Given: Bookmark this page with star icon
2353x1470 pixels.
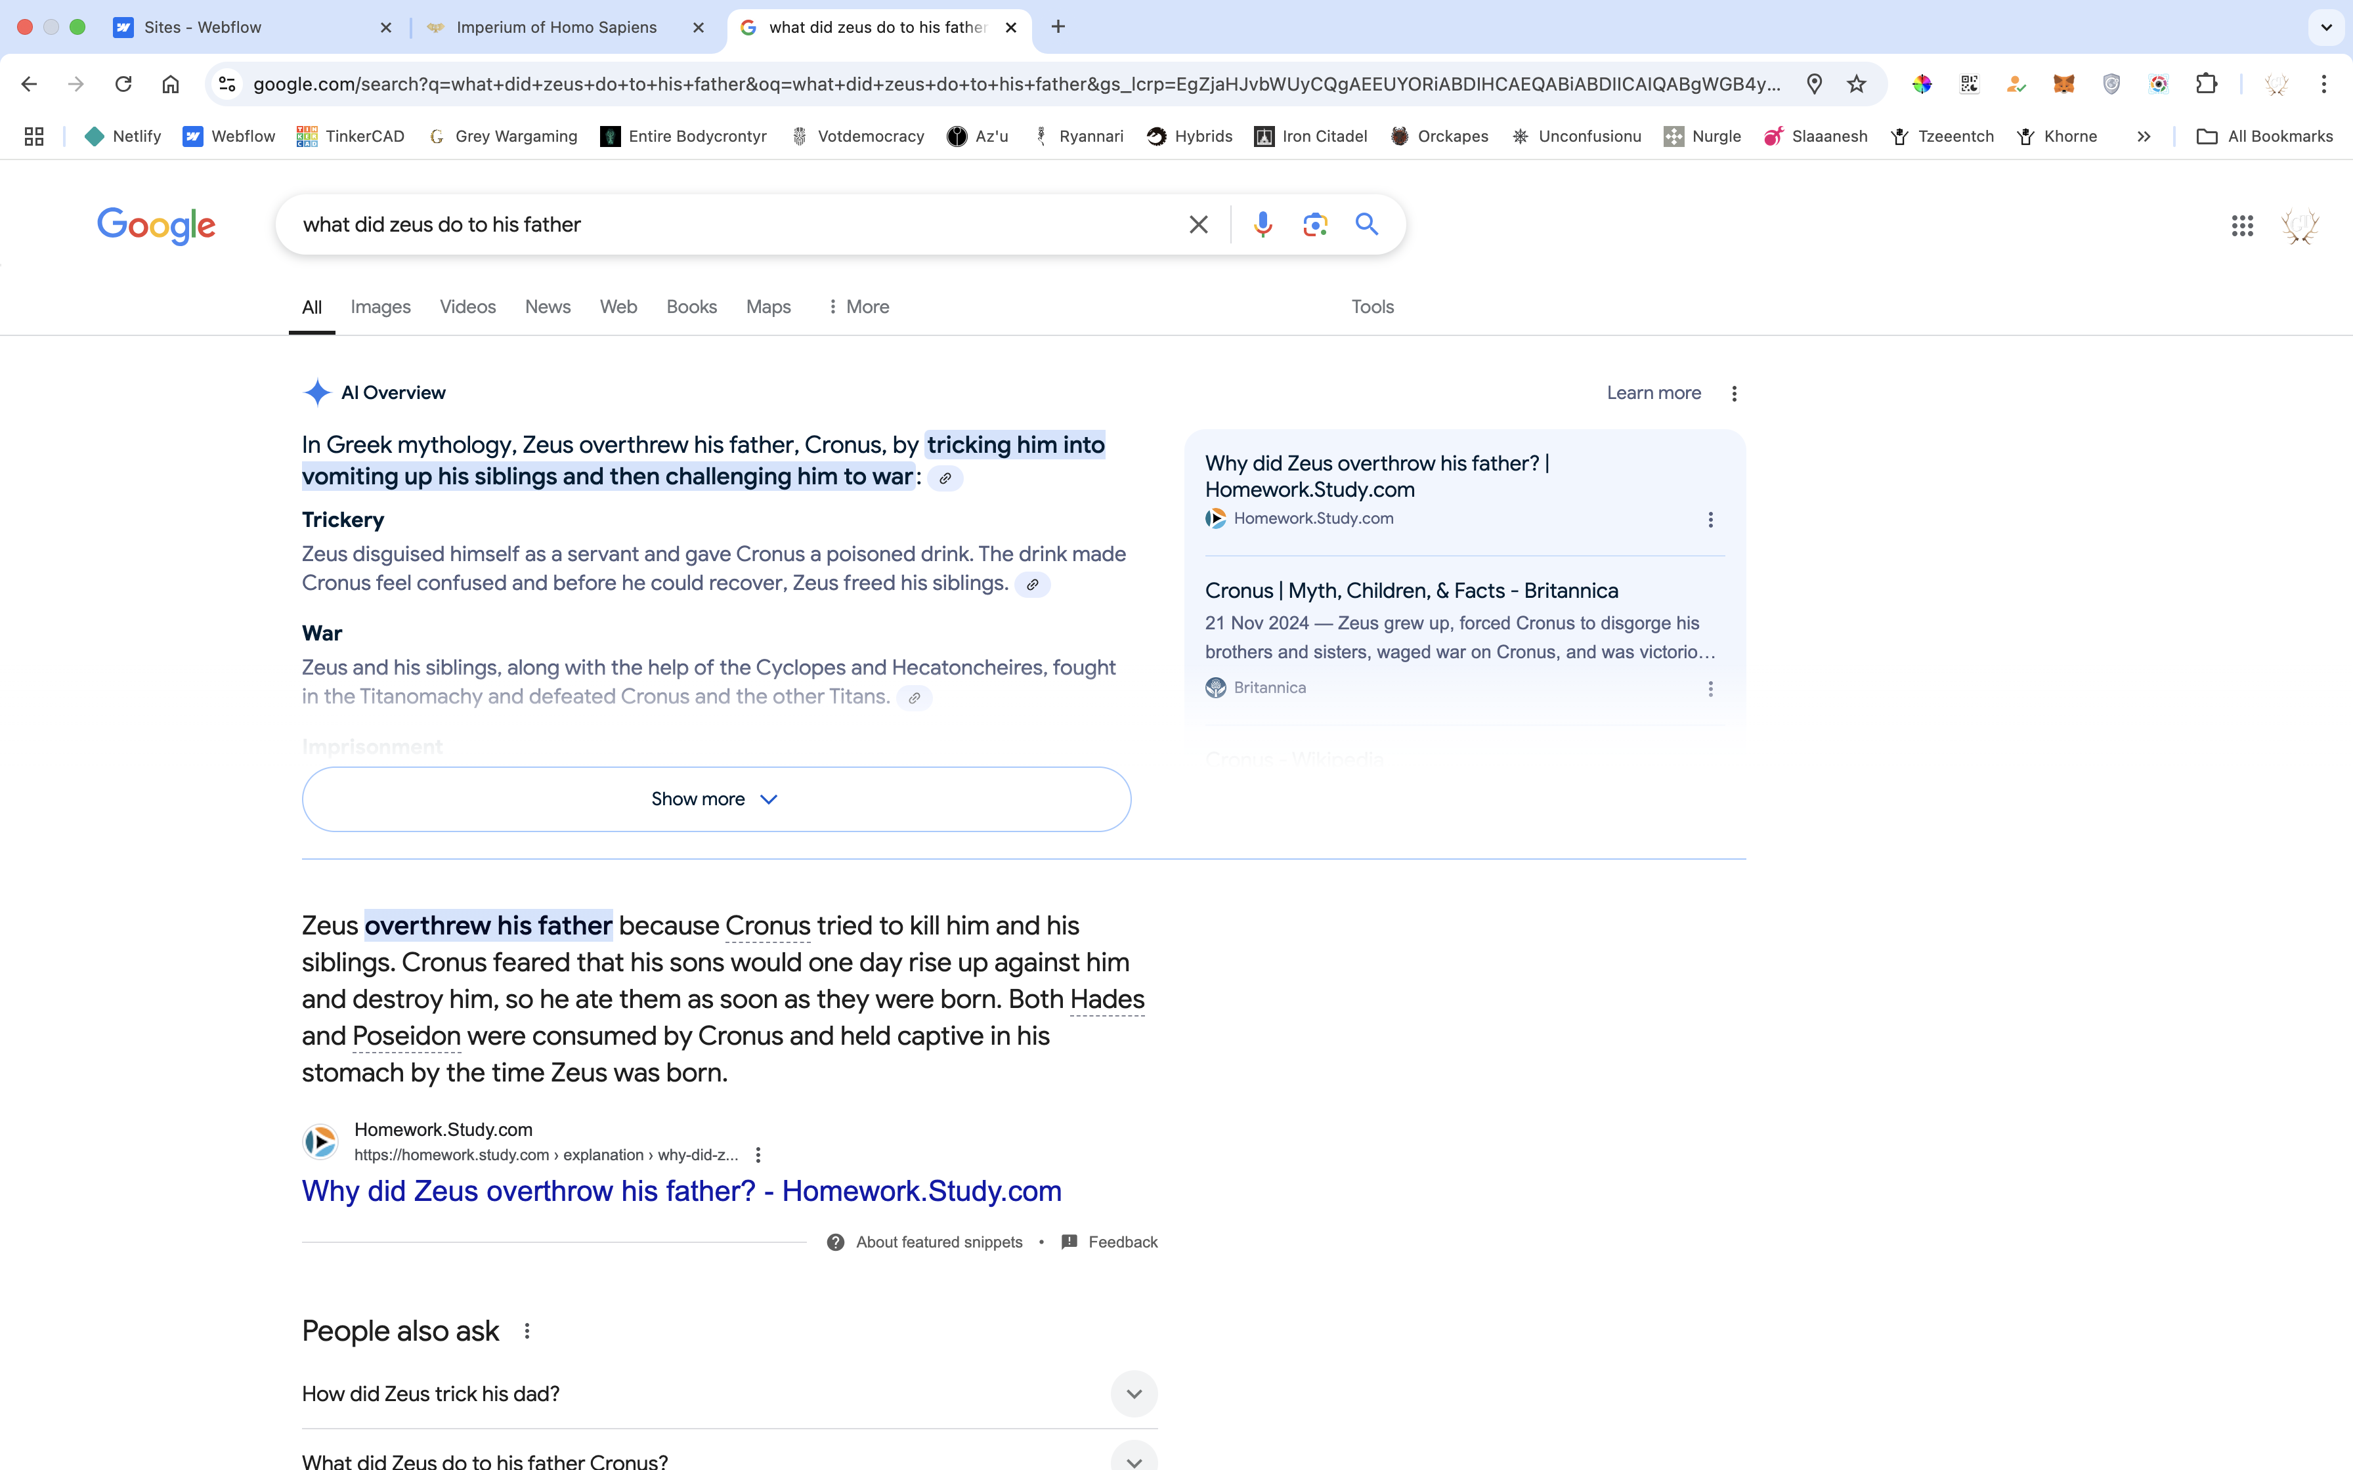Looking at the screenshot, I should 1856,83.
